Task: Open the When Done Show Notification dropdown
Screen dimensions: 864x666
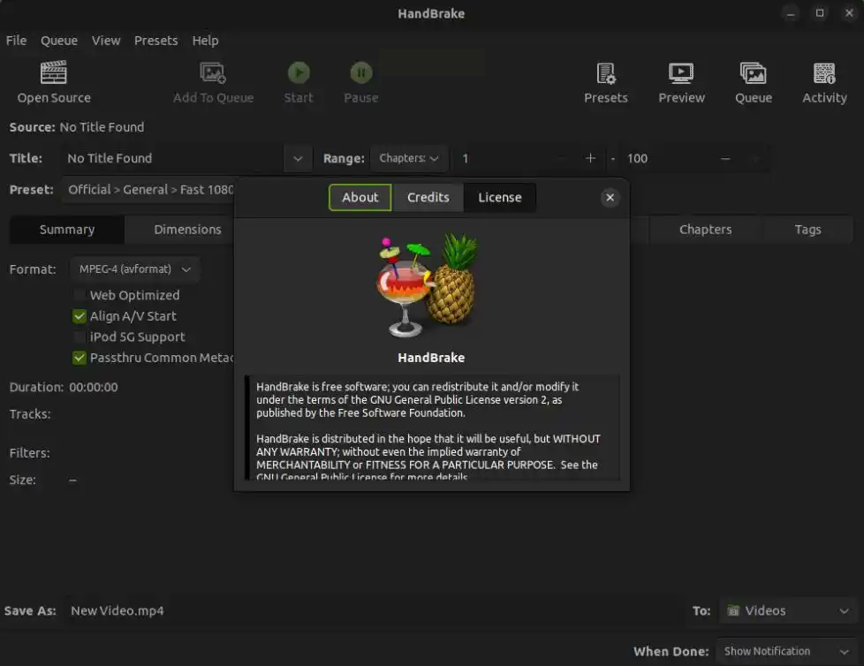Action: 785,651
